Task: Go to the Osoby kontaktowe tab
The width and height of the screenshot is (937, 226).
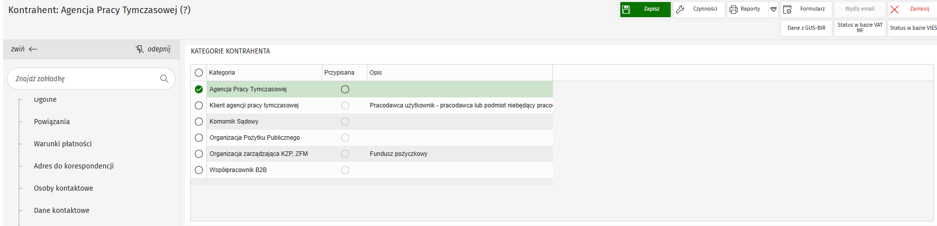Action: coord(63,188)
